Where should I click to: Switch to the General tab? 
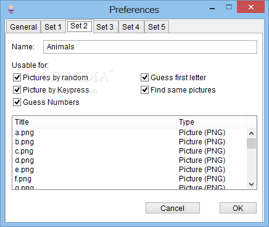[x=23, y=27]
